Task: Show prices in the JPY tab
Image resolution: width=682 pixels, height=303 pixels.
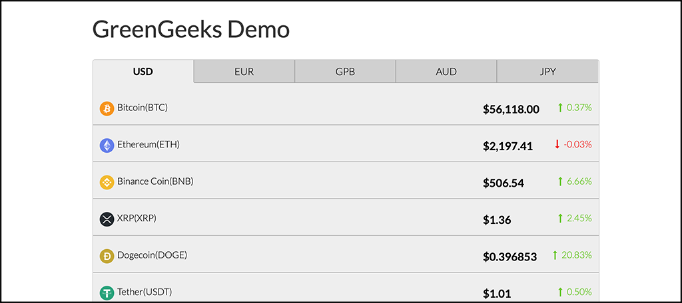Action: [547, 72]
